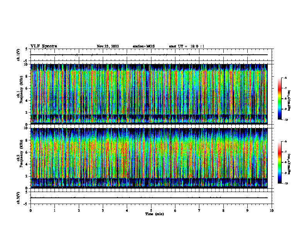This screenshot has width=306, height=236.
Task: Click the ch.2 spectrogram color scale bar
Action: (x=280, y=162)
